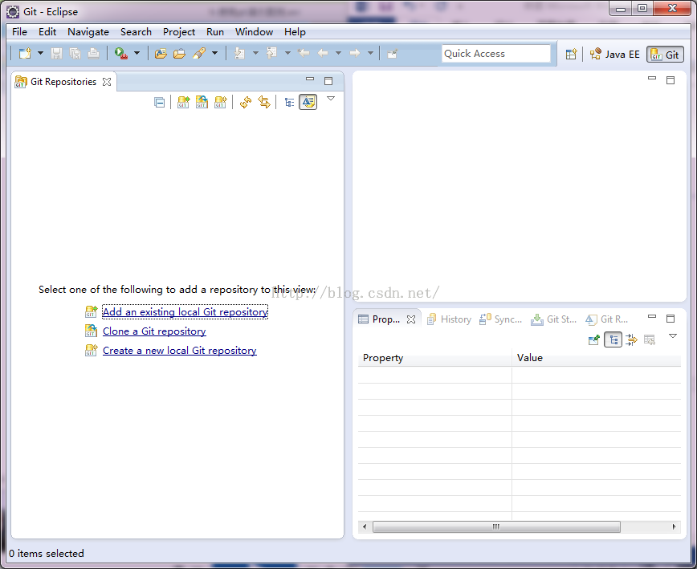
Task: Open the Help menu
Action: coord(295,32)
